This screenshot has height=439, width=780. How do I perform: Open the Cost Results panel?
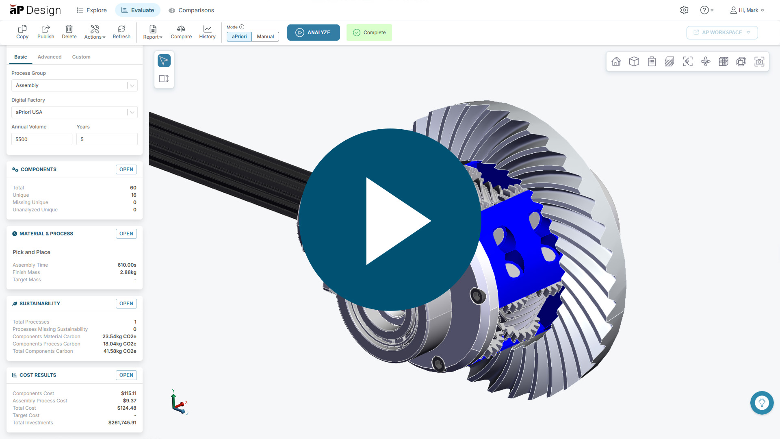tap(126, 375)
